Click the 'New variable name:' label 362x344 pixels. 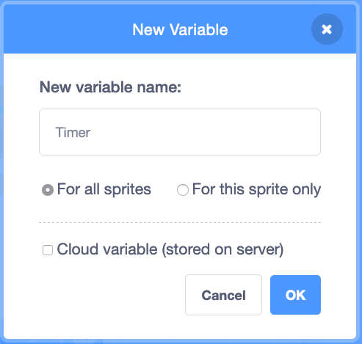click(x=110, y=87)
